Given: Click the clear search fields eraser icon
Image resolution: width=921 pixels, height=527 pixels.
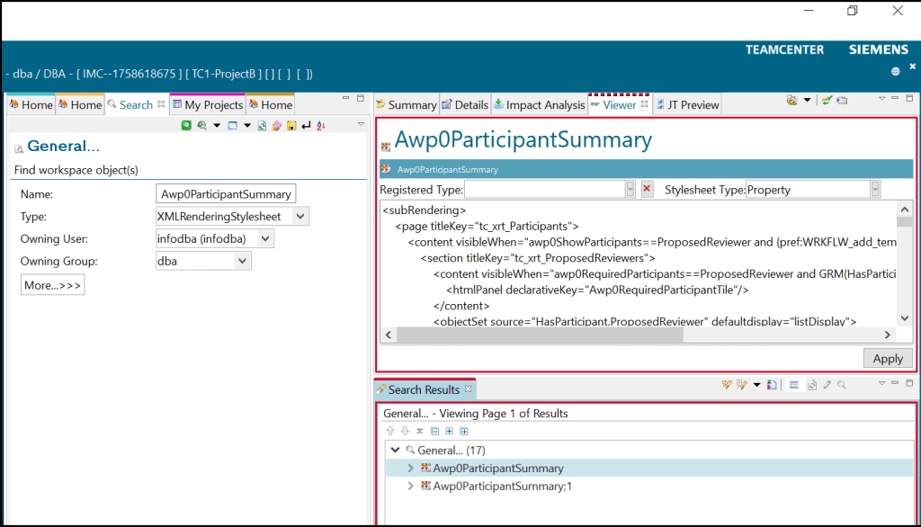Looking at the screenshot, I should (x=277, y=125).
